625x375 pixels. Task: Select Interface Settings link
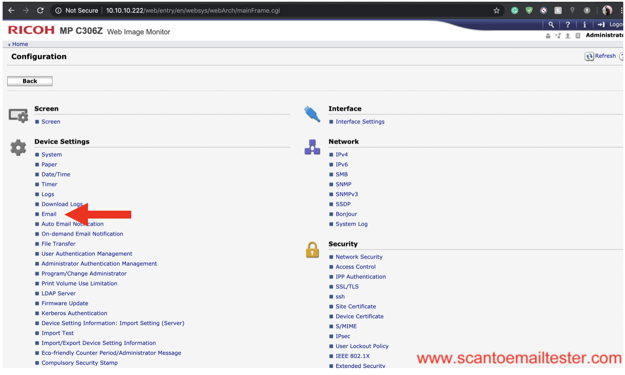(x=360, y=122)
